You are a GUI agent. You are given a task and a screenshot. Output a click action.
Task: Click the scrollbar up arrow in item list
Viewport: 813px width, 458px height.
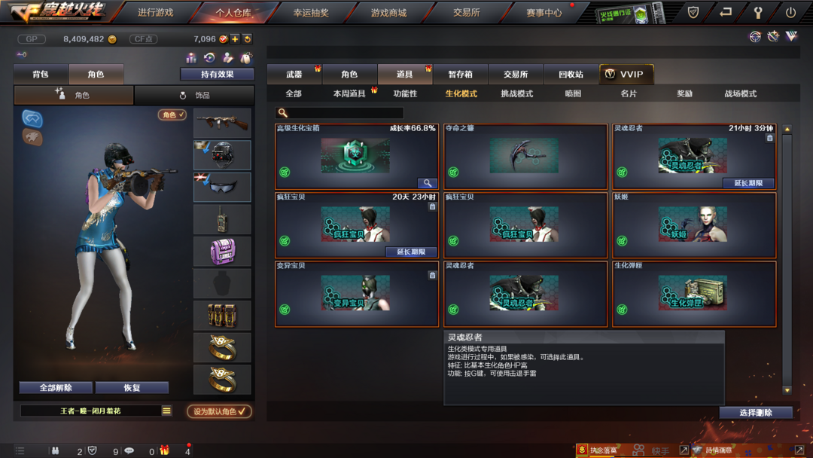pyautogui.click(x=787, y=129)
